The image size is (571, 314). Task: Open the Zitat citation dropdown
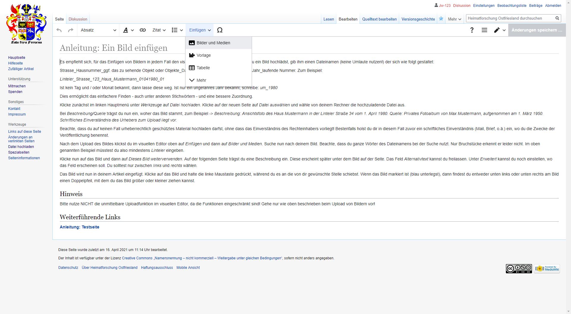point(159,30)
